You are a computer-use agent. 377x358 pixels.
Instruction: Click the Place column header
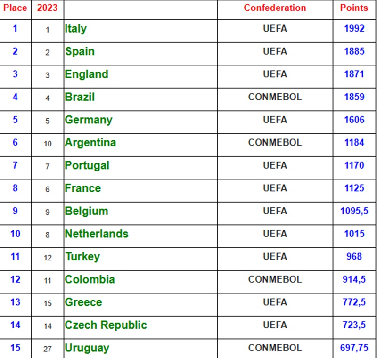pos(15,8)
